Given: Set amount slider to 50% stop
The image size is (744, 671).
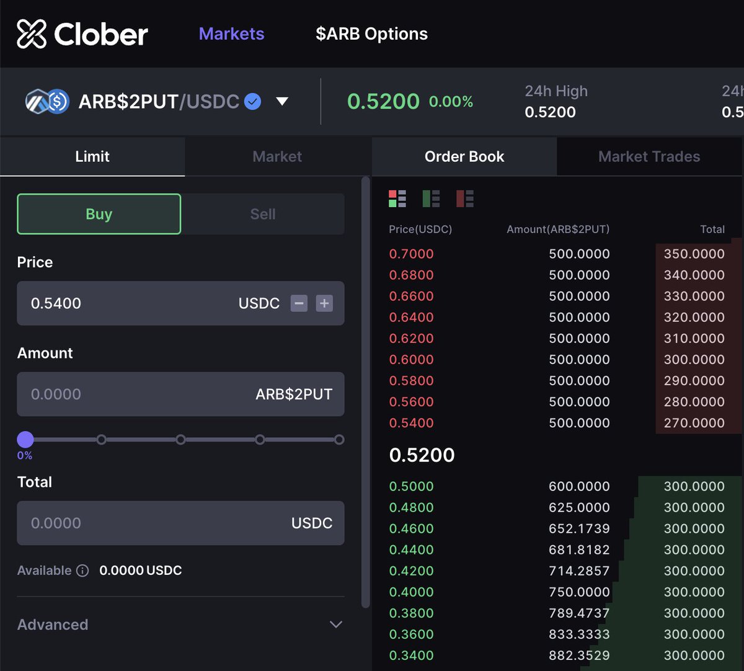Looking at the screenshot, I should click(x=180, y=440).
